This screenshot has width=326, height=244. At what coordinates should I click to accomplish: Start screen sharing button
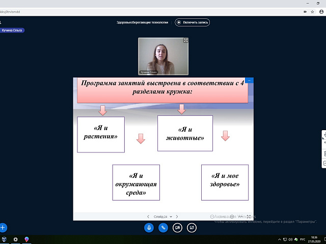click(x=192, y=228)
